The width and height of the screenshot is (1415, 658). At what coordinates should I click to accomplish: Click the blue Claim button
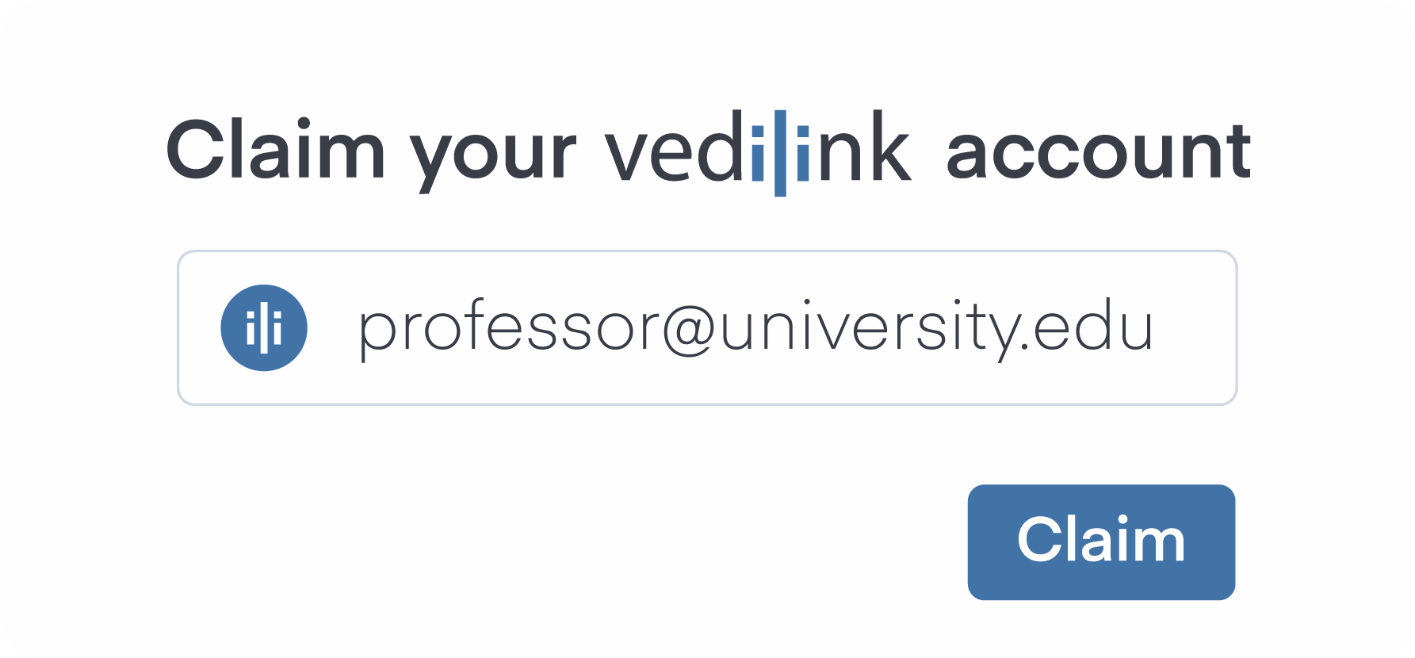click(x=1101, y=542)
